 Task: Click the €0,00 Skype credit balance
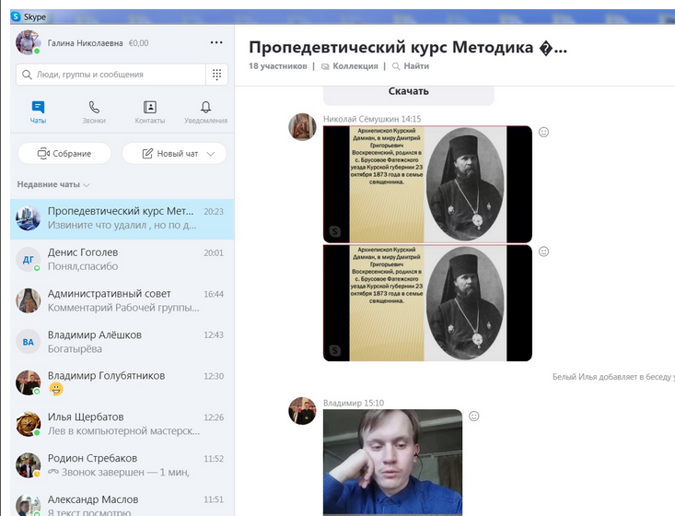pos(139,43)
